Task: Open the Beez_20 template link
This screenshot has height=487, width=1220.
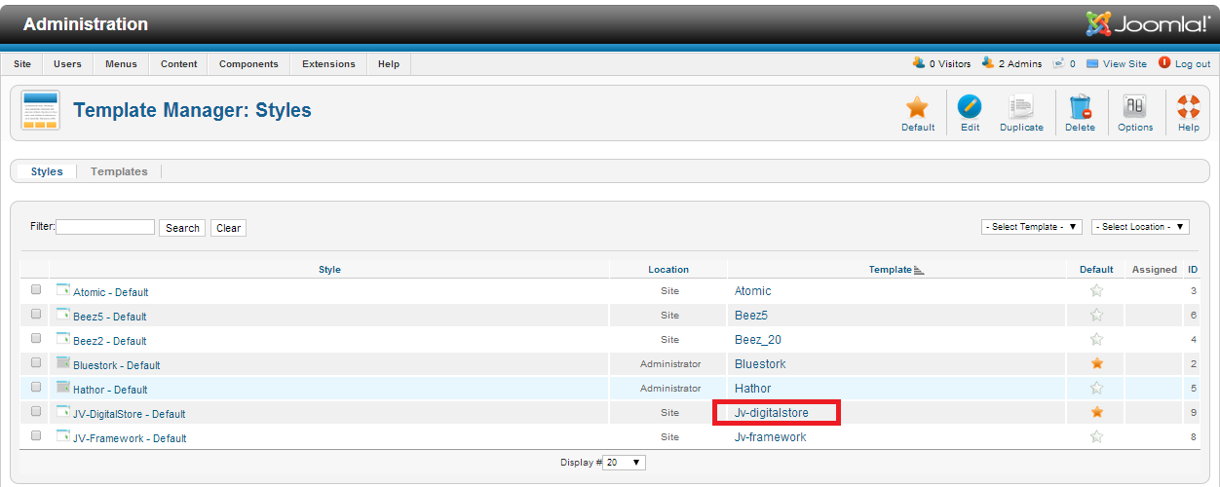Action: (758, 340)
